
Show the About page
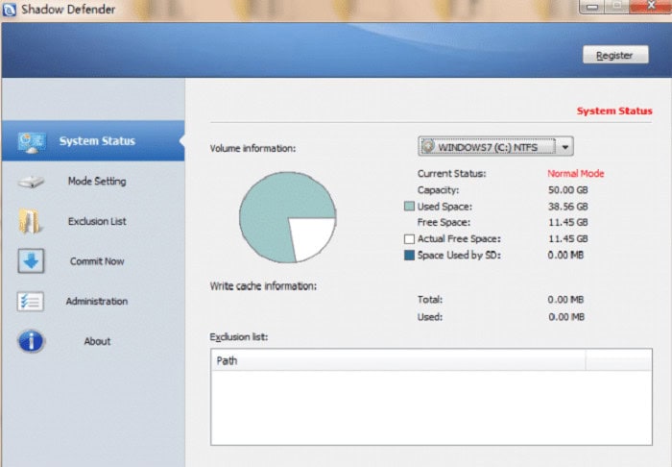(x=93, y=341)
